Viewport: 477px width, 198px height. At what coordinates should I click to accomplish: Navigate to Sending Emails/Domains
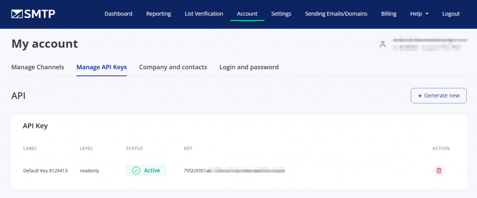tap(336, 14)
